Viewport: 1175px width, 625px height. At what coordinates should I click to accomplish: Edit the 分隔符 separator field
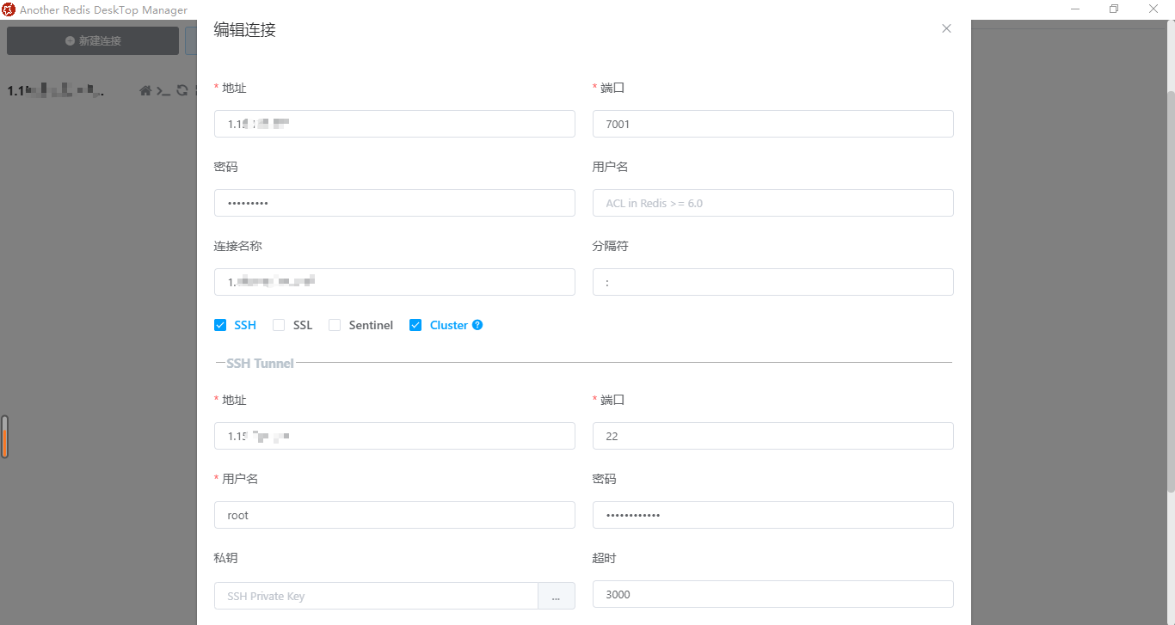(772, 281)
